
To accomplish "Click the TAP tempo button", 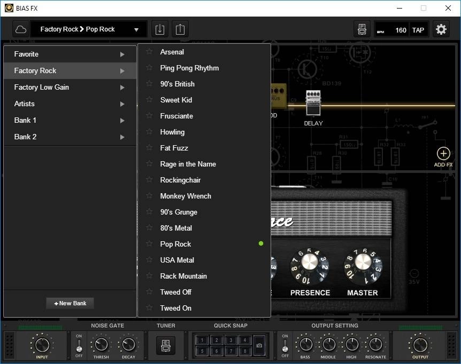I will [418, 30].
